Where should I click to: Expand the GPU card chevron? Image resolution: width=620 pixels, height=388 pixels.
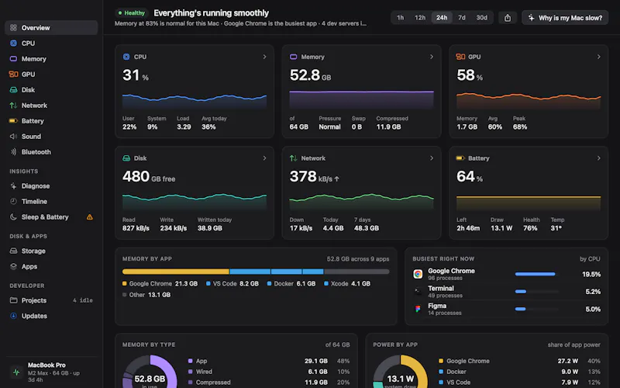[x=598, y=57]
